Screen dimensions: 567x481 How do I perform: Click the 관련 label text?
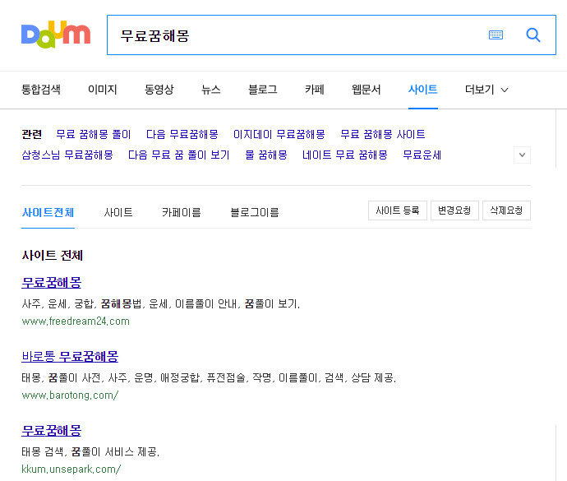click(x=32, y=134)
